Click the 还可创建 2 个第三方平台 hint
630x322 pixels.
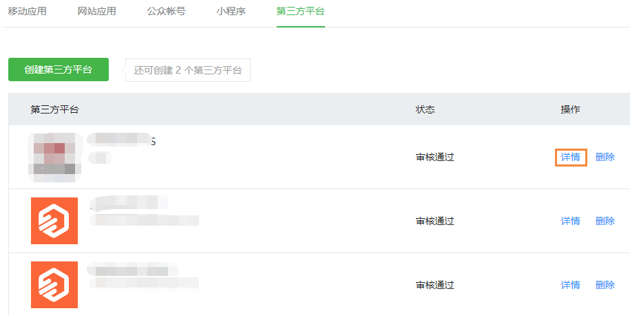[188, 70]
